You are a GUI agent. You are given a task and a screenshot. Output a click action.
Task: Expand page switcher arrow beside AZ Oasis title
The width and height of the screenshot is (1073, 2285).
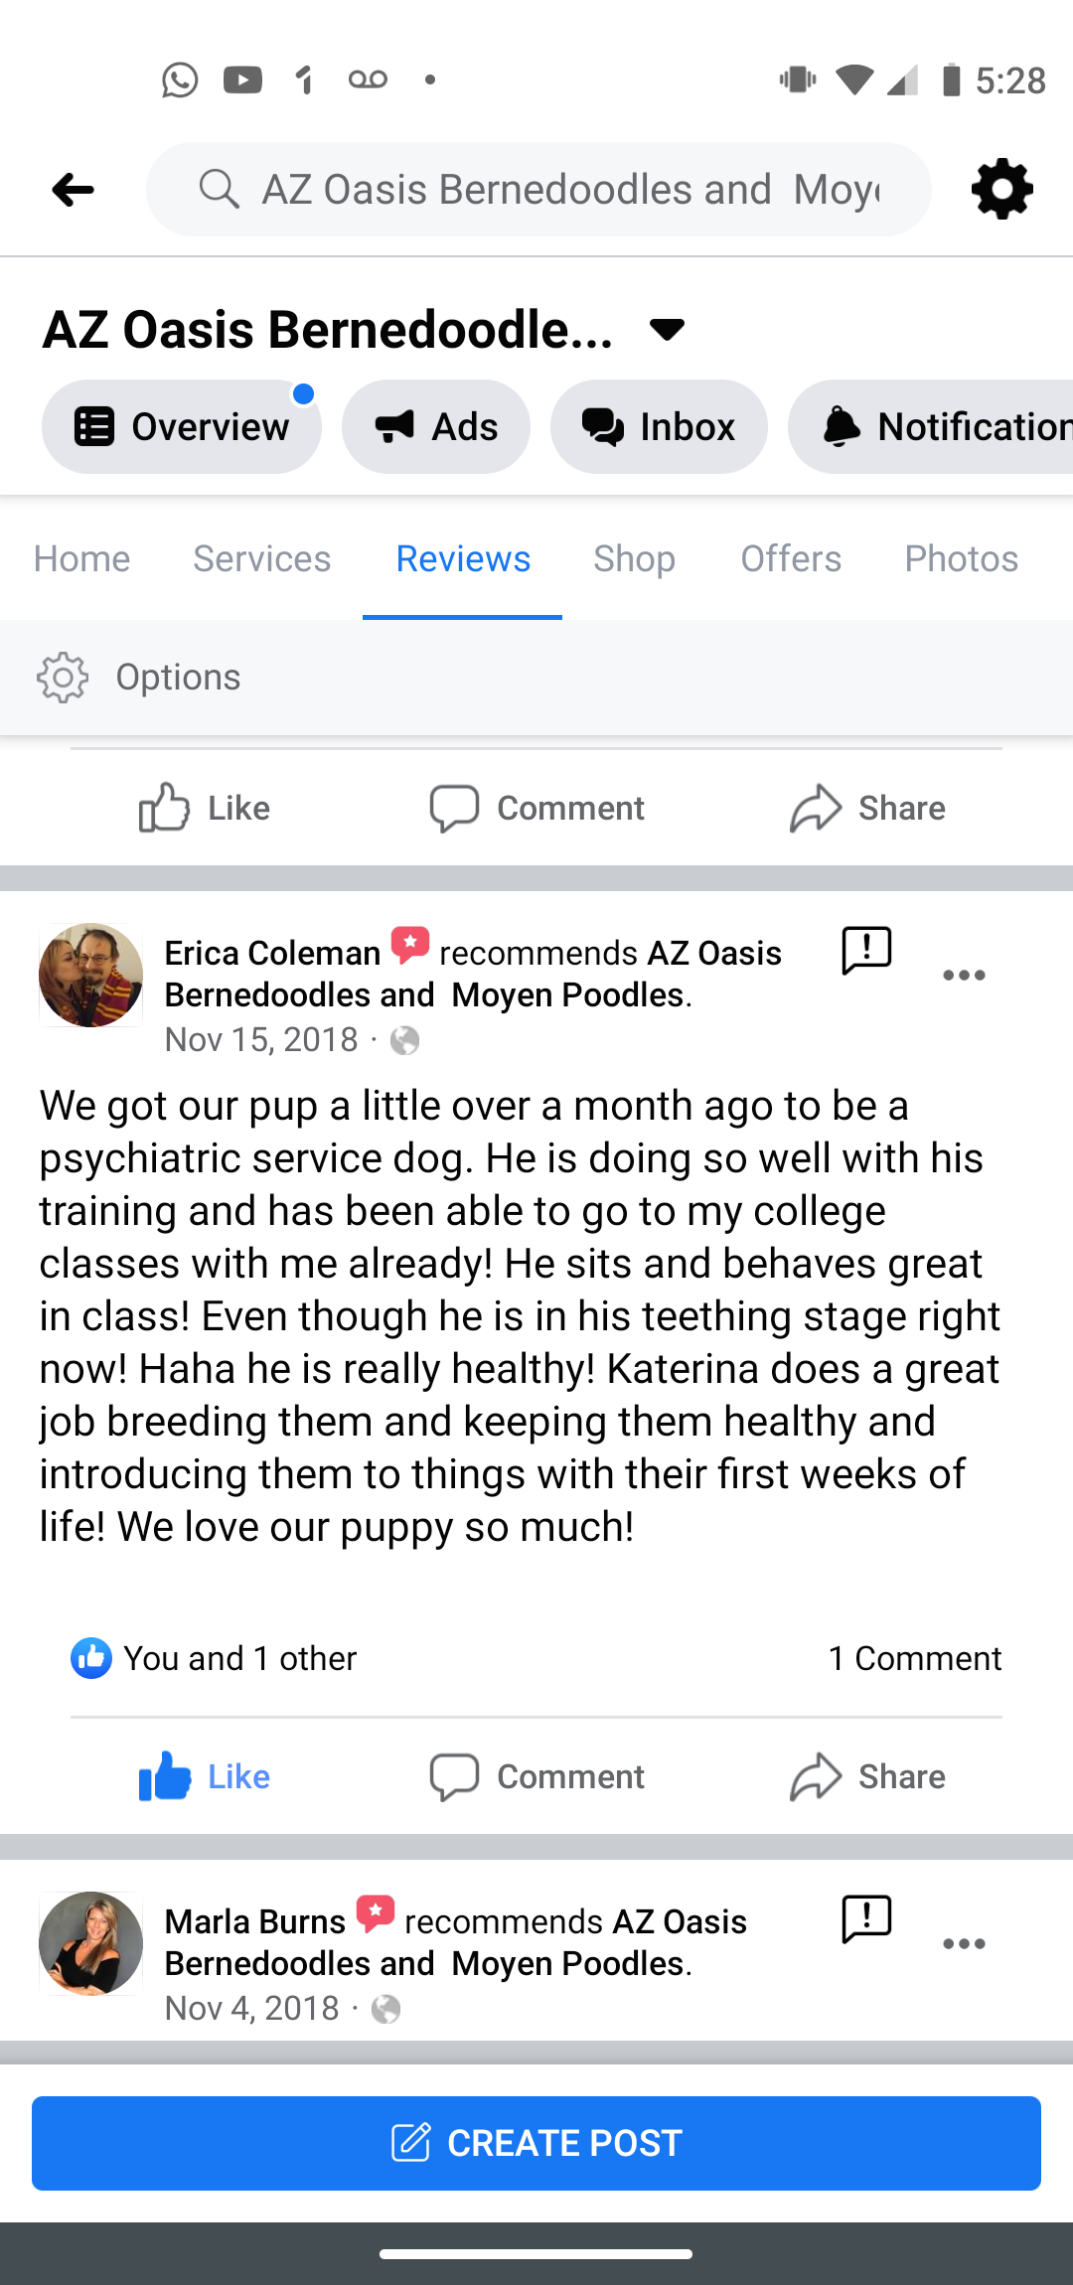pos(667,329)
